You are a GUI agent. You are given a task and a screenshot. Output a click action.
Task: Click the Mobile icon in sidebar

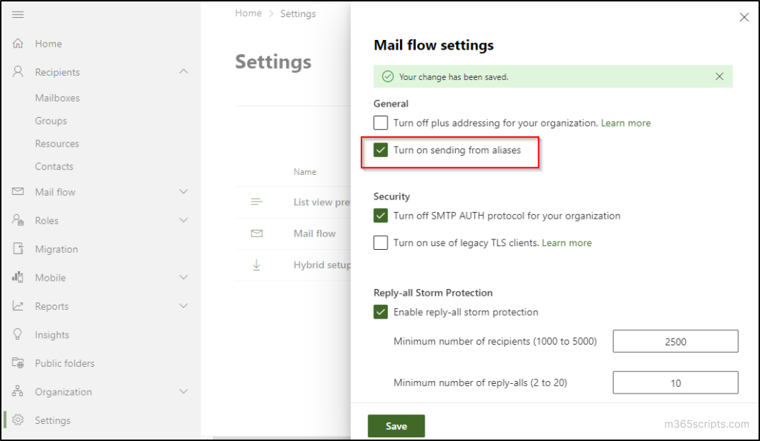pos(18,277)
